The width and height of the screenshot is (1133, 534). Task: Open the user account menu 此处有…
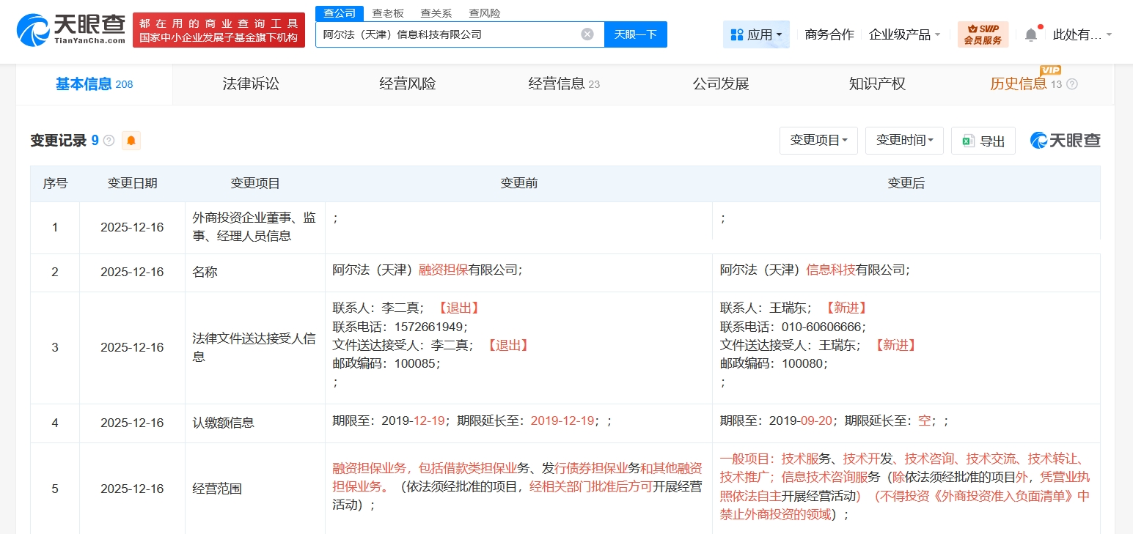click(1082, 34)
